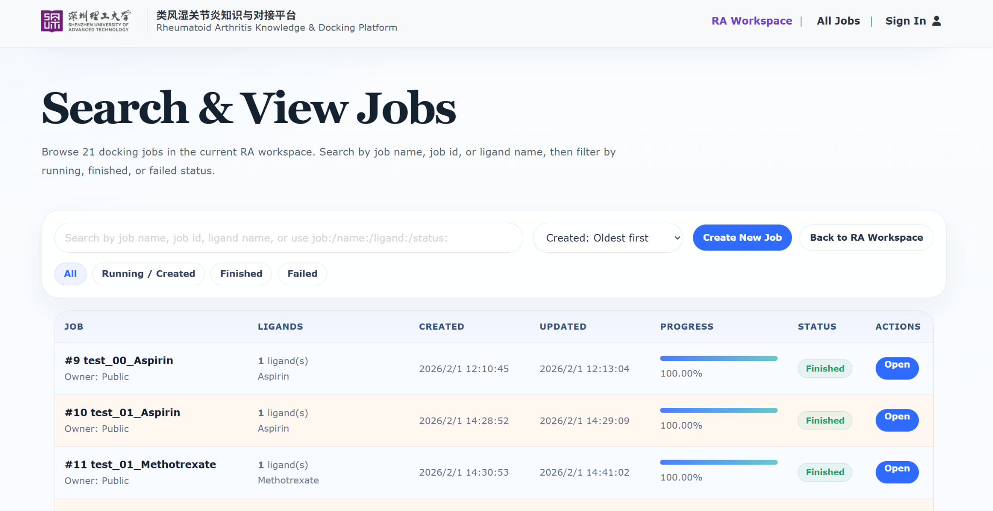Screen dimensions: 993x511
Task: Go to All Jobs in the top navigation
Action: 838,21
